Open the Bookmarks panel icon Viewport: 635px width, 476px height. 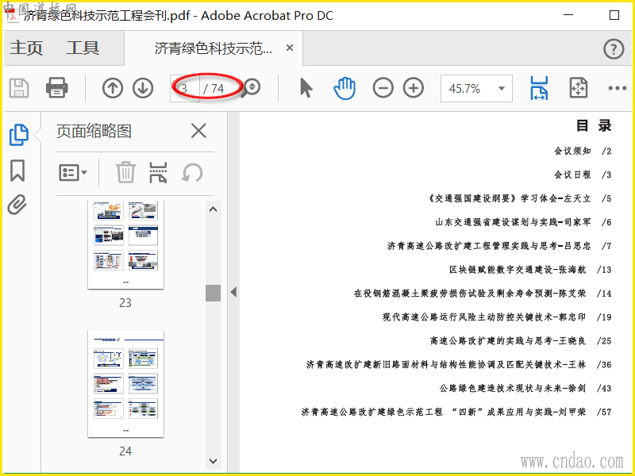coord(17,171)
